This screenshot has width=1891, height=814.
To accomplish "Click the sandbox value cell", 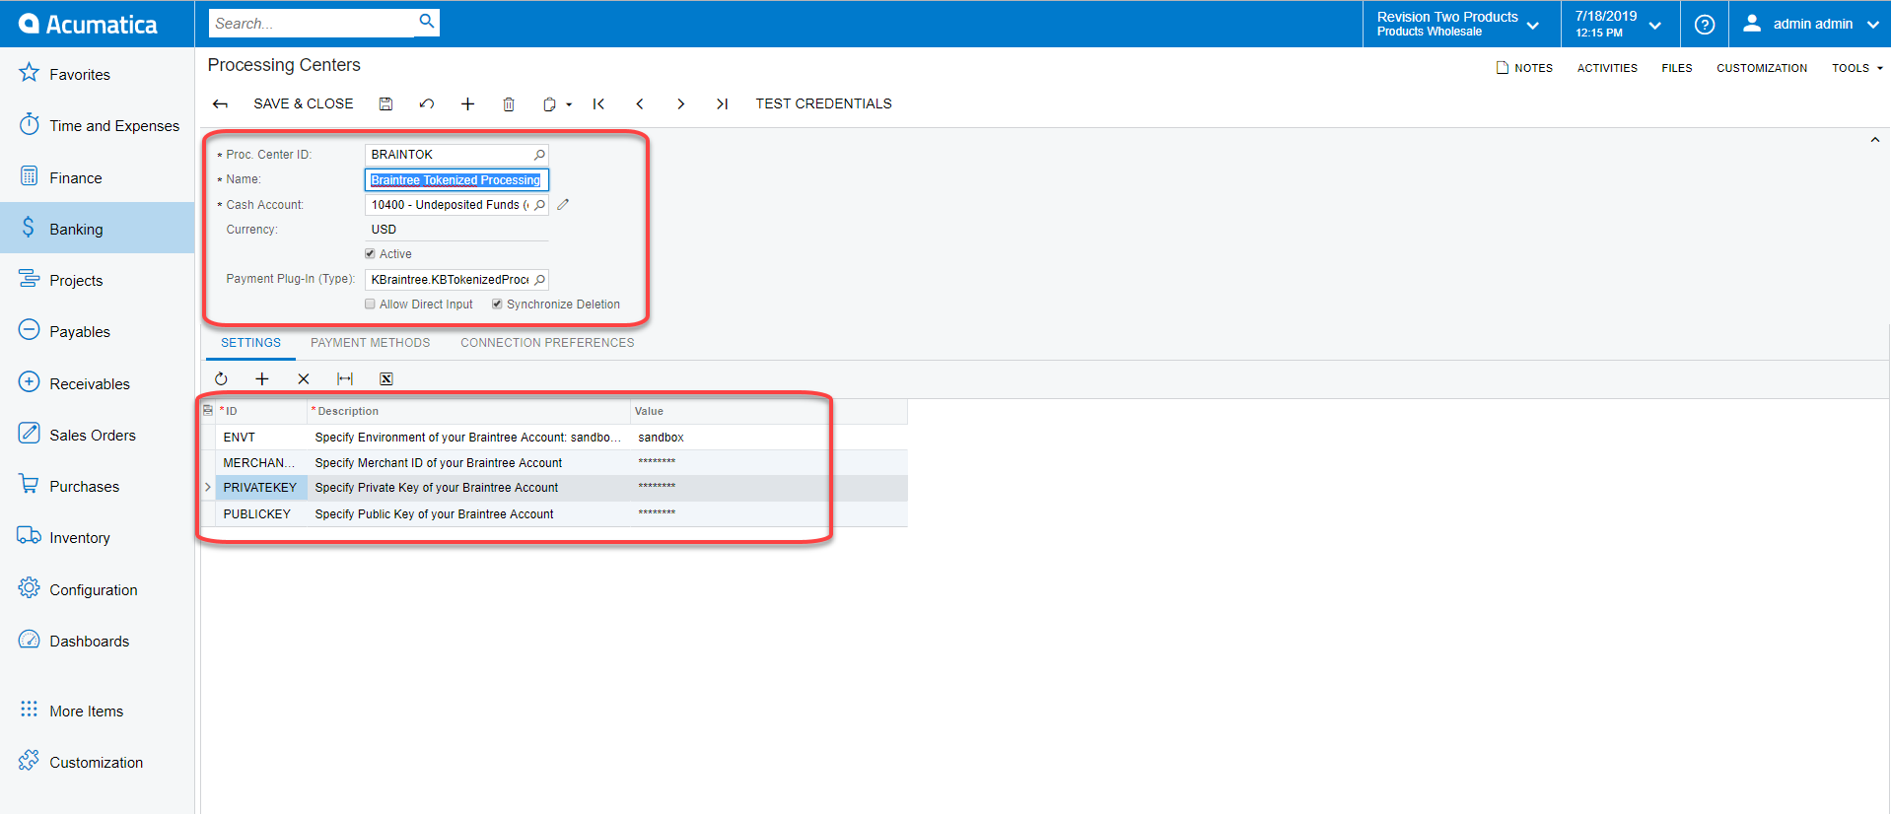I will (x=768, y=437).
